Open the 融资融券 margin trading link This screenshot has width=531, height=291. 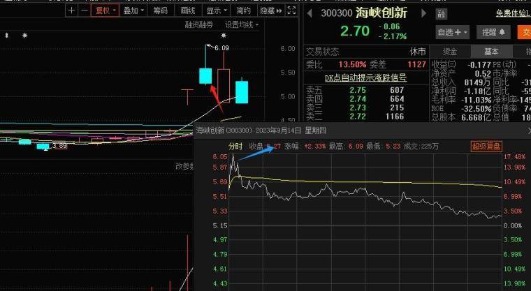pos(199,24)
